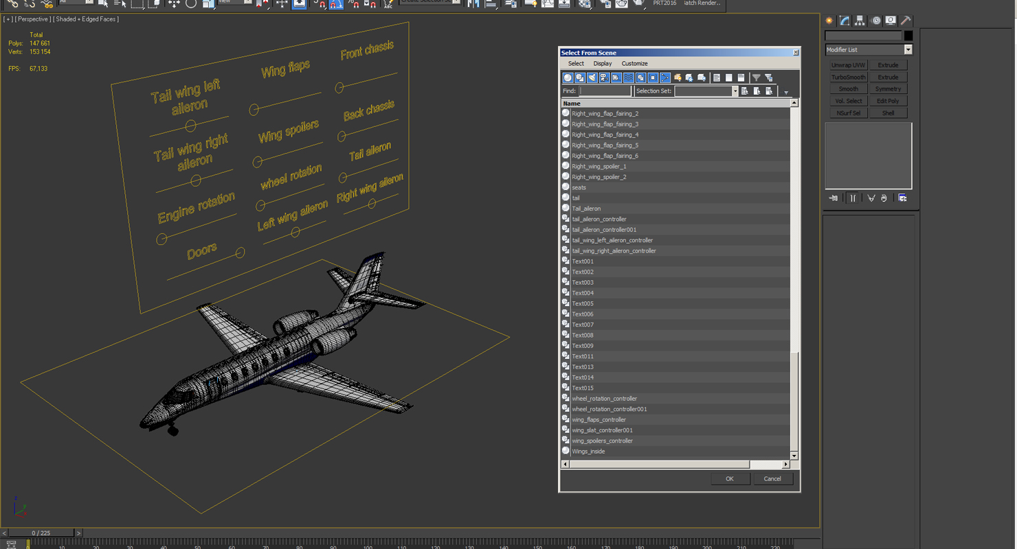Click second icon right of Selection Set dropdown
Screen dimensions: 1017x549
[757, 91]
